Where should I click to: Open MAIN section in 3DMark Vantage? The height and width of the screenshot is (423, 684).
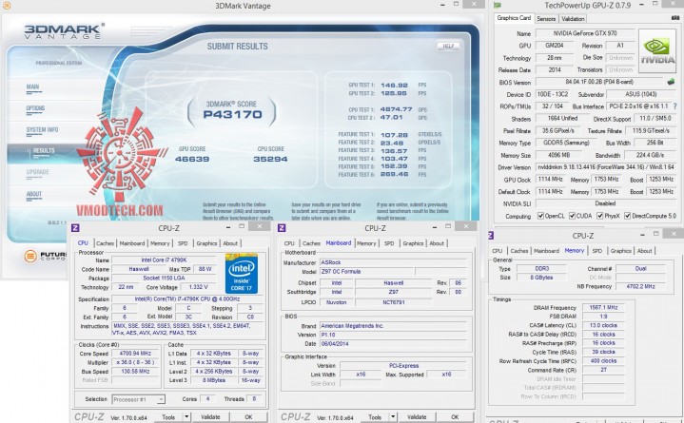click(32, 87)
